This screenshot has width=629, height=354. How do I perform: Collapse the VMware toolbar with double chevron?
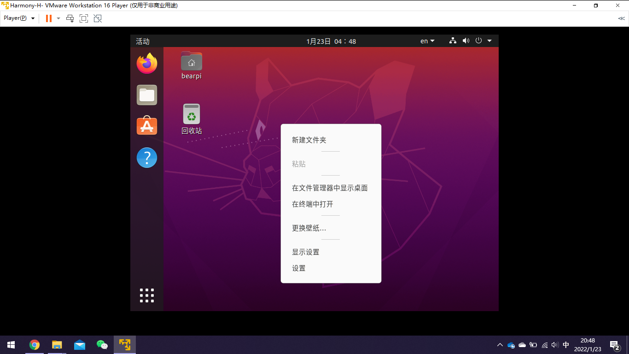621,18
